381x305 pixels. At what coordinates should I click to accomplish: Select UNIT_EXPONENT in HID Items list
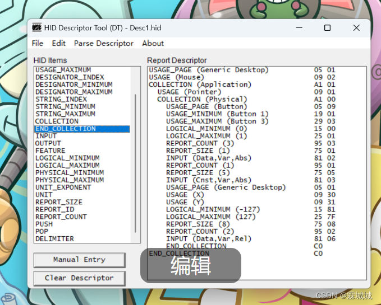point(82,187)
